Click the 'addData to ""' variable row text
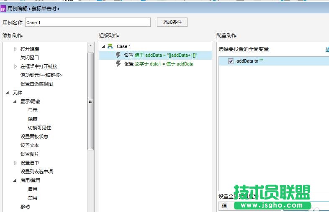The image size is (329, 212). pos(250,61)
